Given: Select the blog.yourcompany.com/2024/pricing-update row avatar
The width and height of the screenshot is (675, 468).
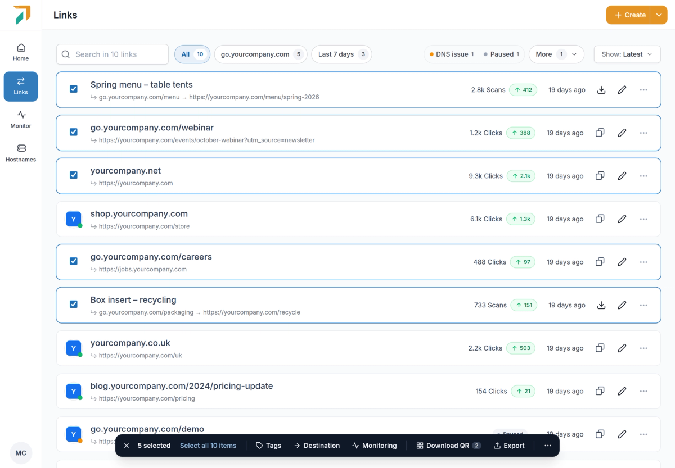Looking at the screenshot, I should pyautogui.click(x=74, y=391).
